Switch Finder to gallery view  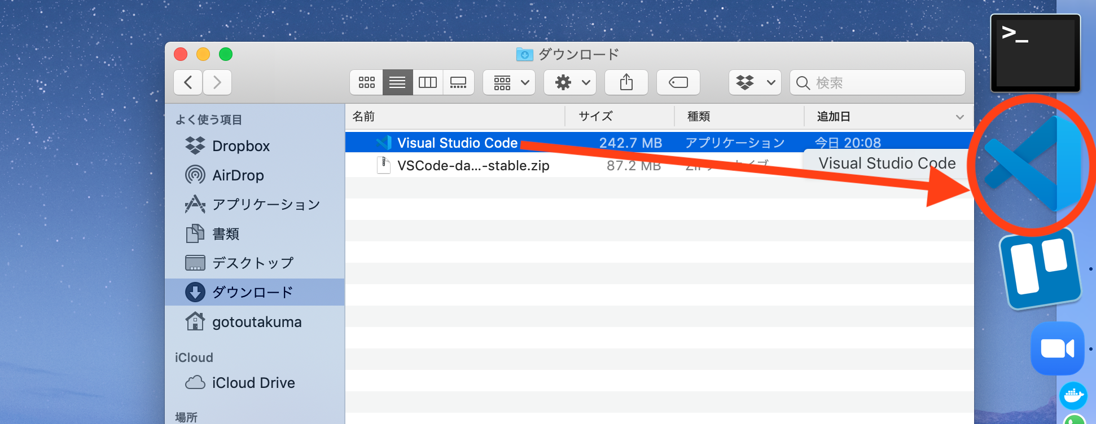tap(458, 82)
